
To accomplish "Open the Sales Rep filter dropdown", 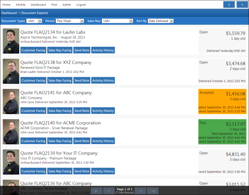I will [117, 21].
